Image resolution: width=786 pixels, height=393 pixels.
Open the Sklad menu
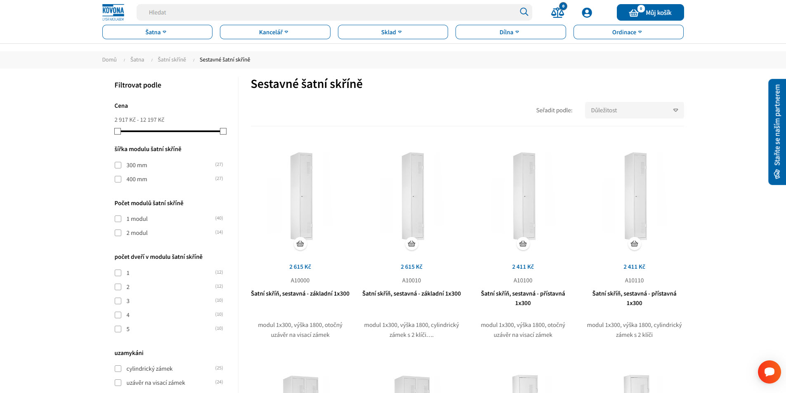coord(392,32)
